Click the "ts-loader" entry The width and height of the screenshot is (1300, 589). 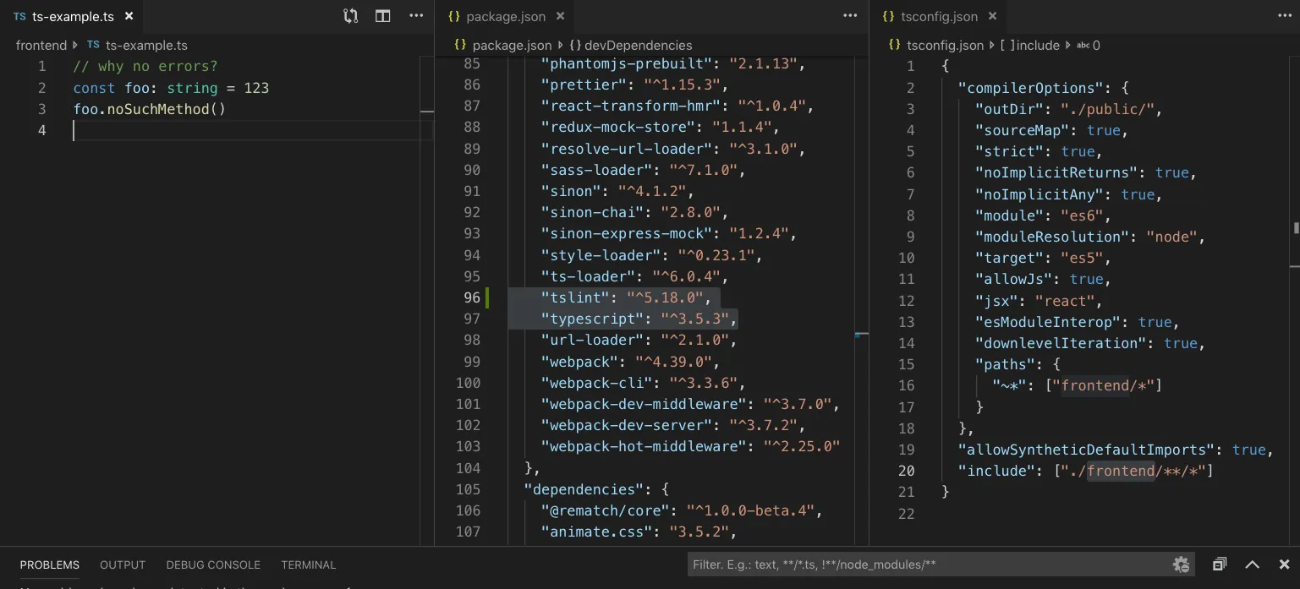tap(634, 276)
